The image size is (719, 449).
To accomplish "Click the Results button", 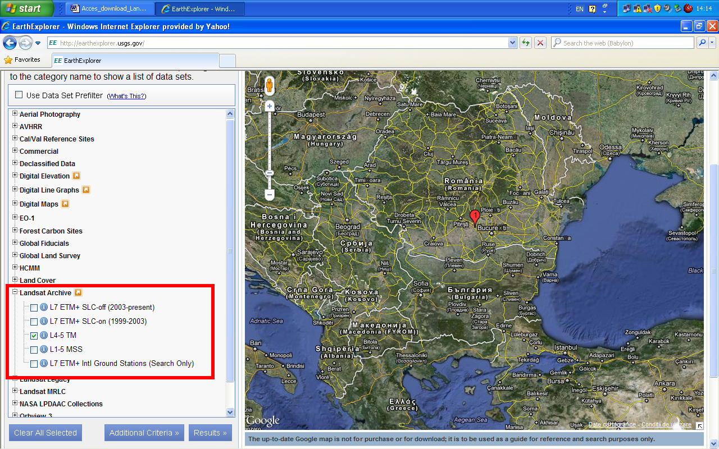I will (x=211, y=433).
